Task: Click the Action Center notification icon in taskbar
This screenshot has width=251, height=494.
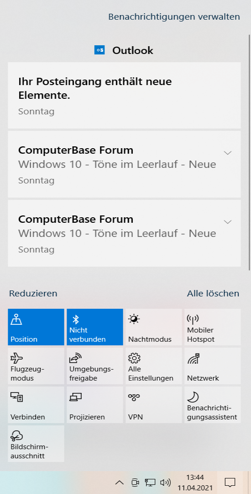Action: pyautogui.click(x=230, y=483)
